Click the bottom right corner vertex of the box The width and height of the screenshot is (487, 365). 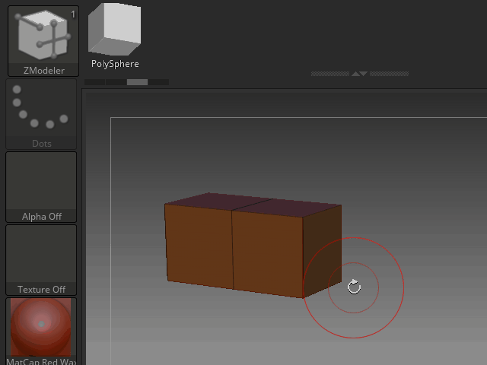coord(304,297)
